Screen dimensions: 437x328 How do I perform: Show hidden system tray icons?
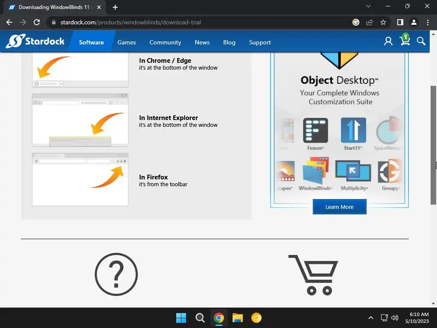pyautogui.click(x=371, y=318)
